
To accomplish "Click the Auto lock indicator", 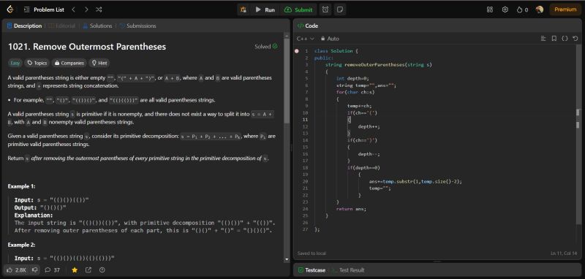I will tap(330, 39).
